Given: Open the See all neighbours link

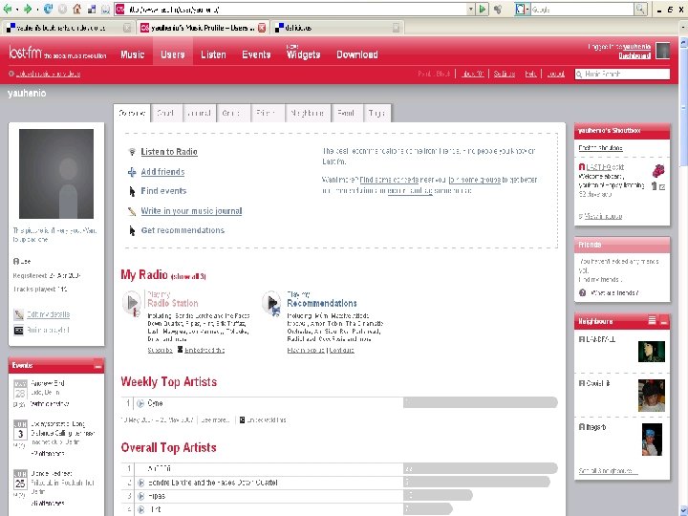Looking at the screenshot, I should 608,471.
